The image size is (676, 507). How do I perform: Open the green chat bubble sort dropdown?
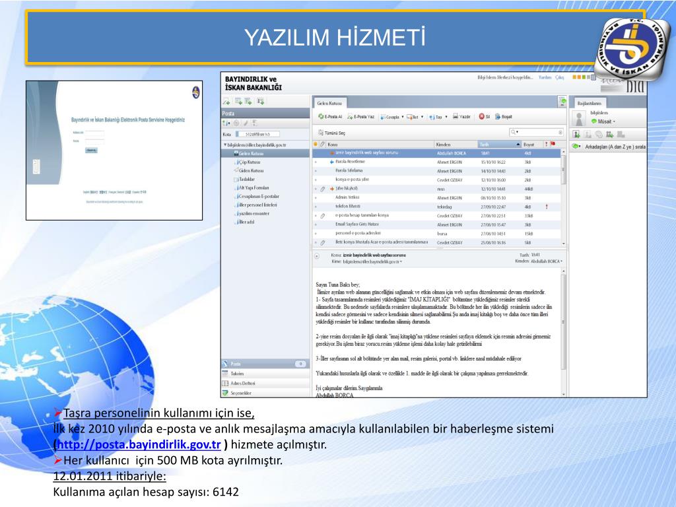pos(576,147)
